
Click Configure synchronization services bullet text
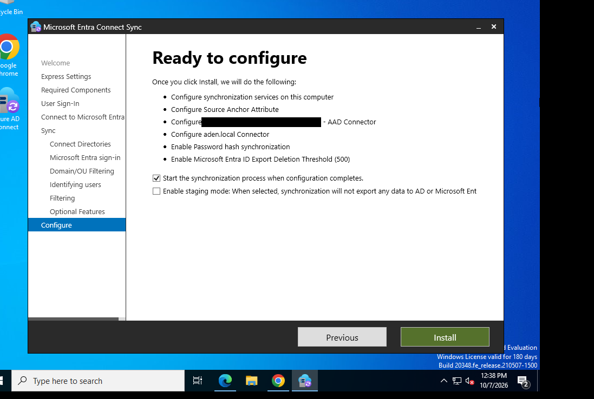[x=252, y=97]
